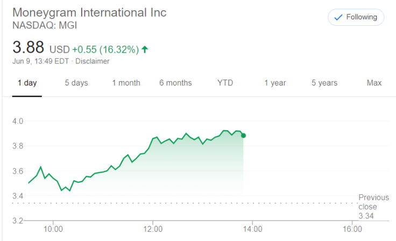The width and height of the screenshot is (396, 241).
Task: Switch to the 5 days tab
Action: coord(76,83)
